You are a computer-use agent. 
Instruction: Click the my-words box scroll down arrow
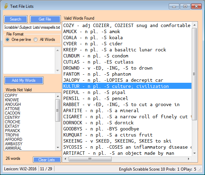coord(58,71)
